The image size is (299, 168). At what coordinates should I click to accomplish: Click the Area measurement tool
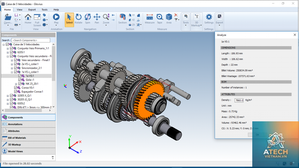[x=169, y=17]
